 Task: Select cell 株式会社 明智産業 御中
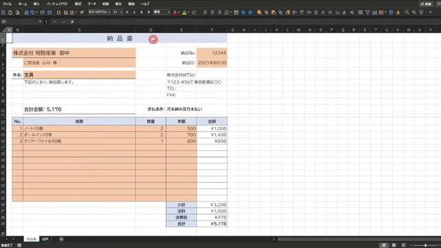click(x=74, y=53)
